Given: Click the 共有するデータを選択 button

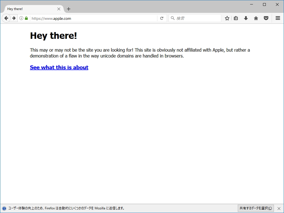Looking at the screenshot, I should click(256, 208).
